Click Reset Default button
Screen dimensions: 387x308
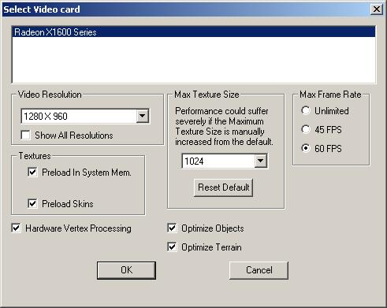pyautogui.click(x=223, y=187)
